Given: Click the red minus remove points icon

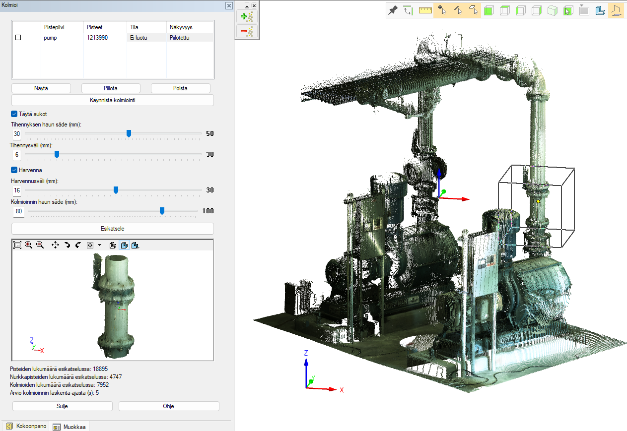Looking at the screenshot, I should point(247,32).
